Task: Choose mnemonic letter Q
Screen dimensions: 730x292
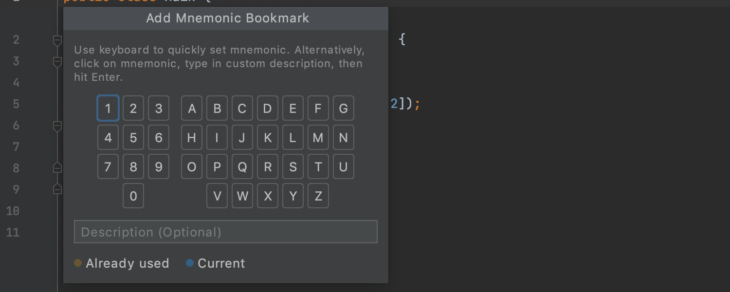Action: coord(242,167)
